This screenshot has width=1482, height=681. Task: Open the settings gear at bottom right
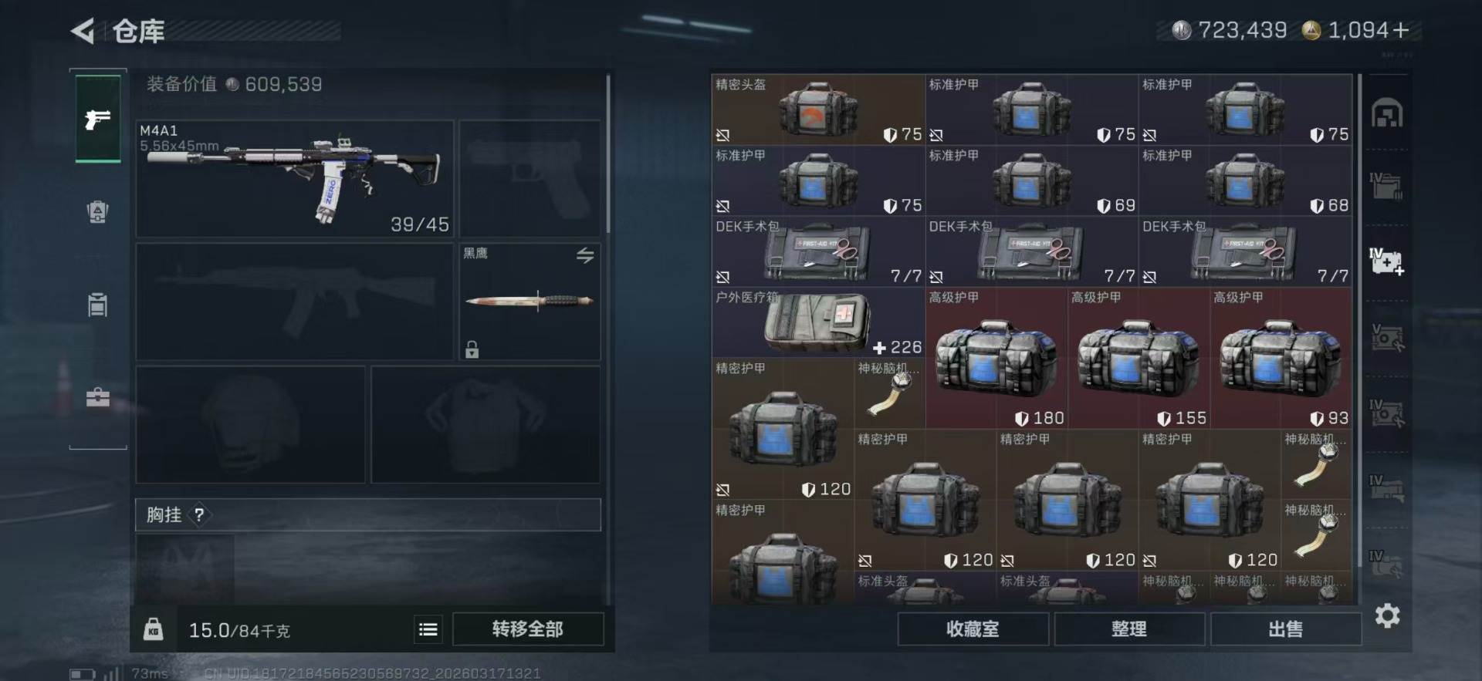[x=1387, y=615]
